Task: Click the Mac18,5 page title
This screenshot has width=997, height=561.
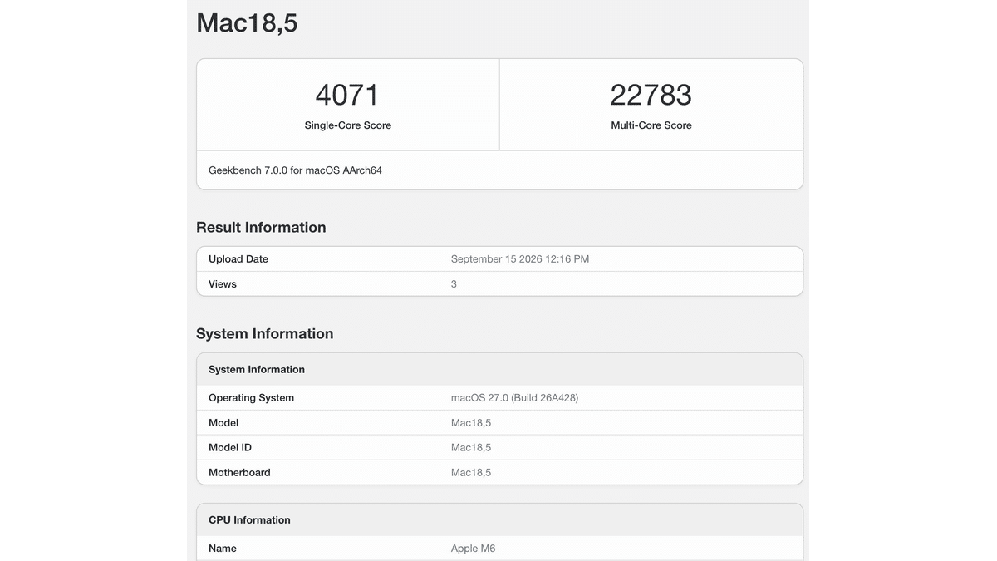Action: pyautogui.click(x=247, y=23)
